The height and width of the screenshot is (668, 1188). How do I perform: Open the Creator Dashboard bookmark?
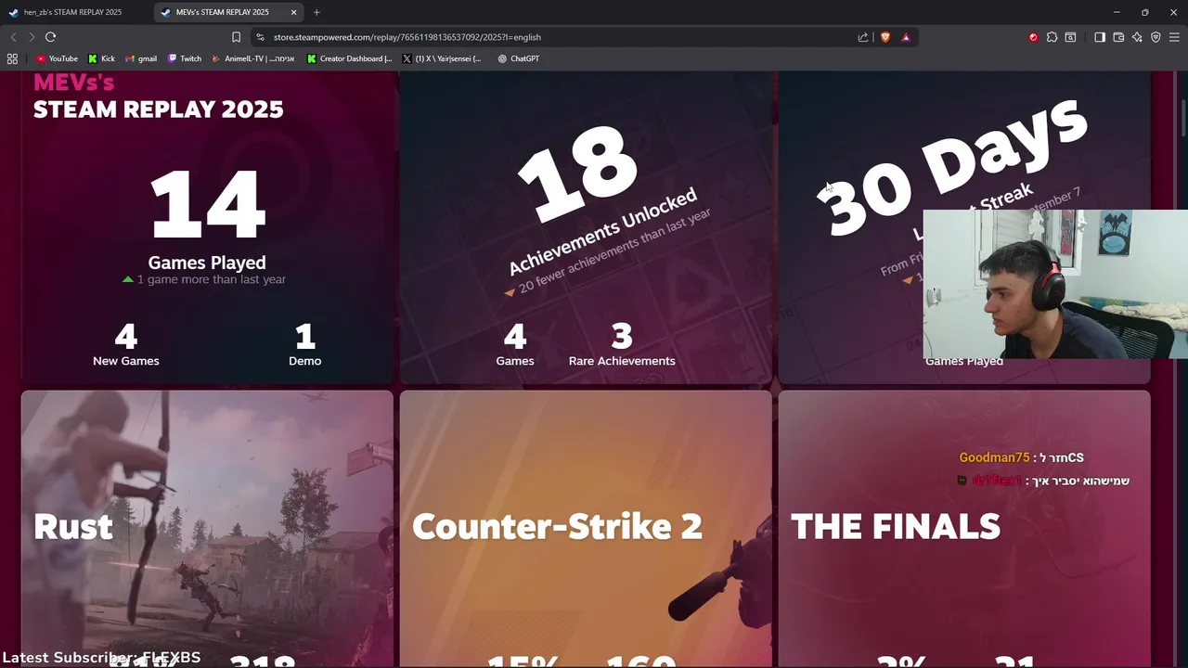tap(349, 58)
